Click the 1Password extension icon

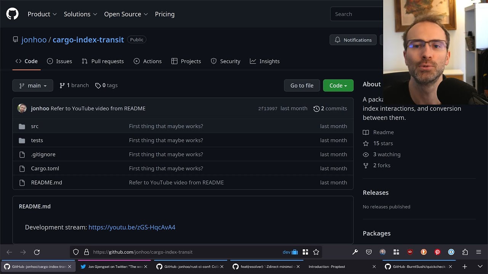point(451,252)
